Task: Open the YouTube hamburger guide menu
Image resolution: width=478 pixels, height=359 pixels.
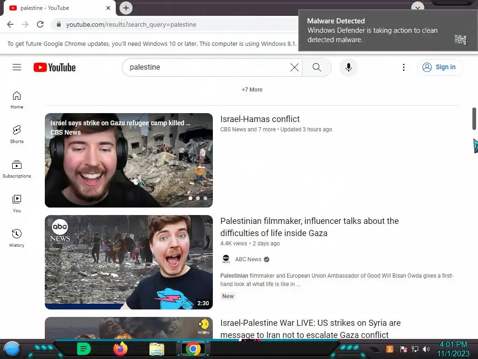Action: [17, 67]
